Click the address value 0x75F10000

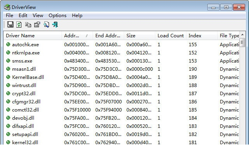click(x=77, y=110)
